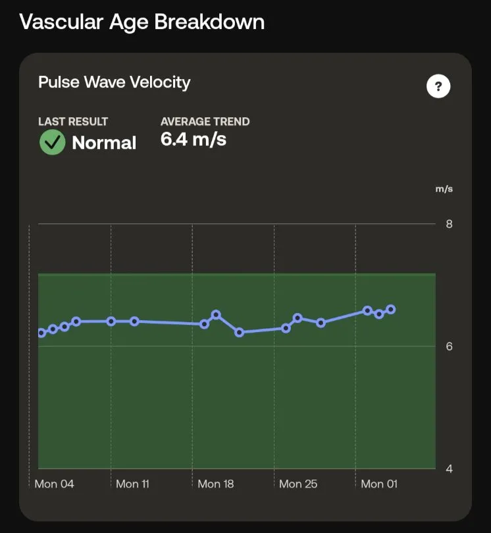Click the Vascular Age Breakdown heading
This screenshot has height=533, width=491.
[142, 22]
